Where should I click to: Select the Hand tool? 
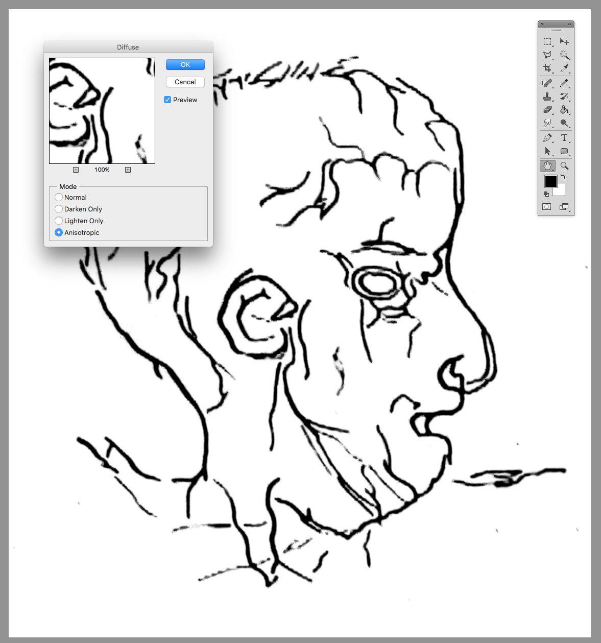click(x=547, y=165)
